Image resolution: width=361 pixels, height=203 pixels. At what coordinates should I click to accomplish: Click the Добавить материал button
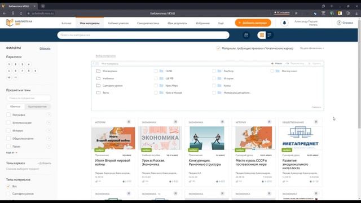pyautogui.click(x=253, y=23)
